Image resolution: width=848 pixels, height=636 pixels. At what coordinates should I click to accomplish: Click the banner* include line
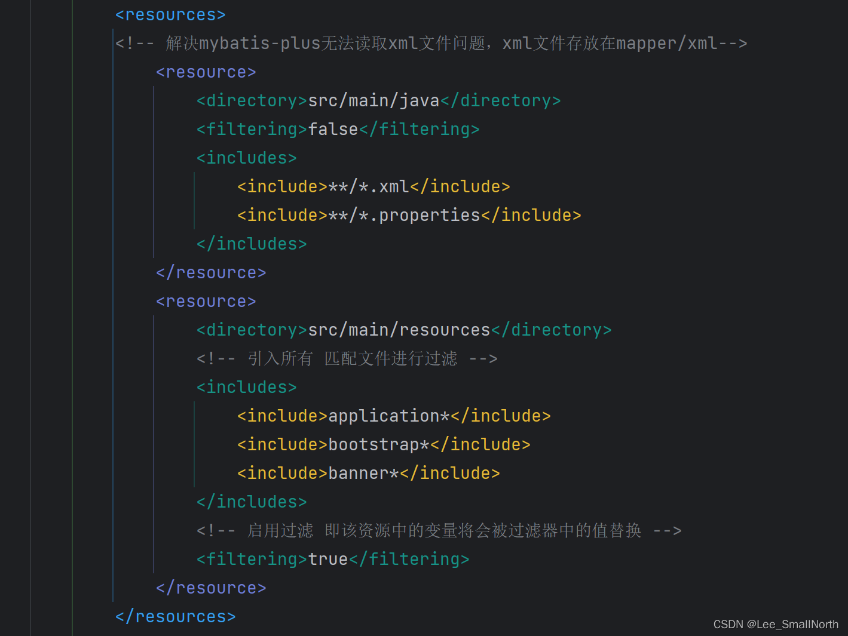pyautogui.click(x=368, y=474)
